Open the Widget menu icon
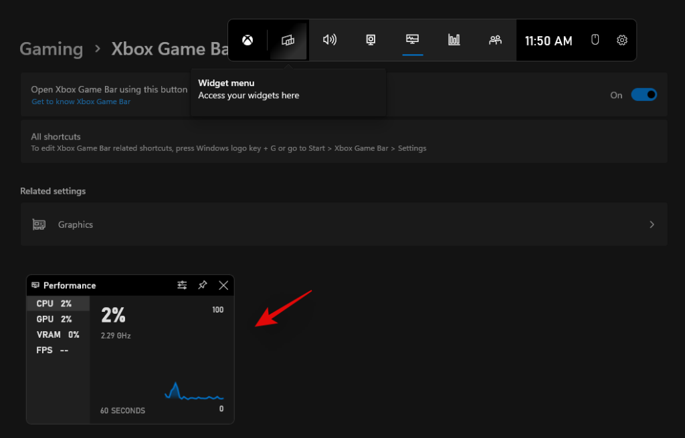 click(288, 41)
